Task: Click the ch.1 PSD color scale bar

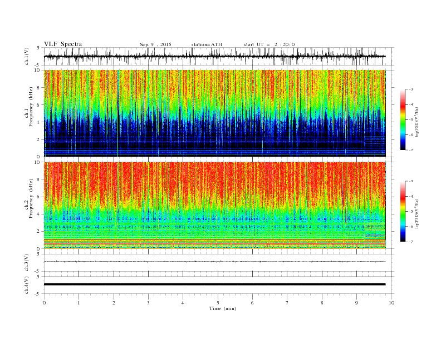Action: [x=403, y=119]
